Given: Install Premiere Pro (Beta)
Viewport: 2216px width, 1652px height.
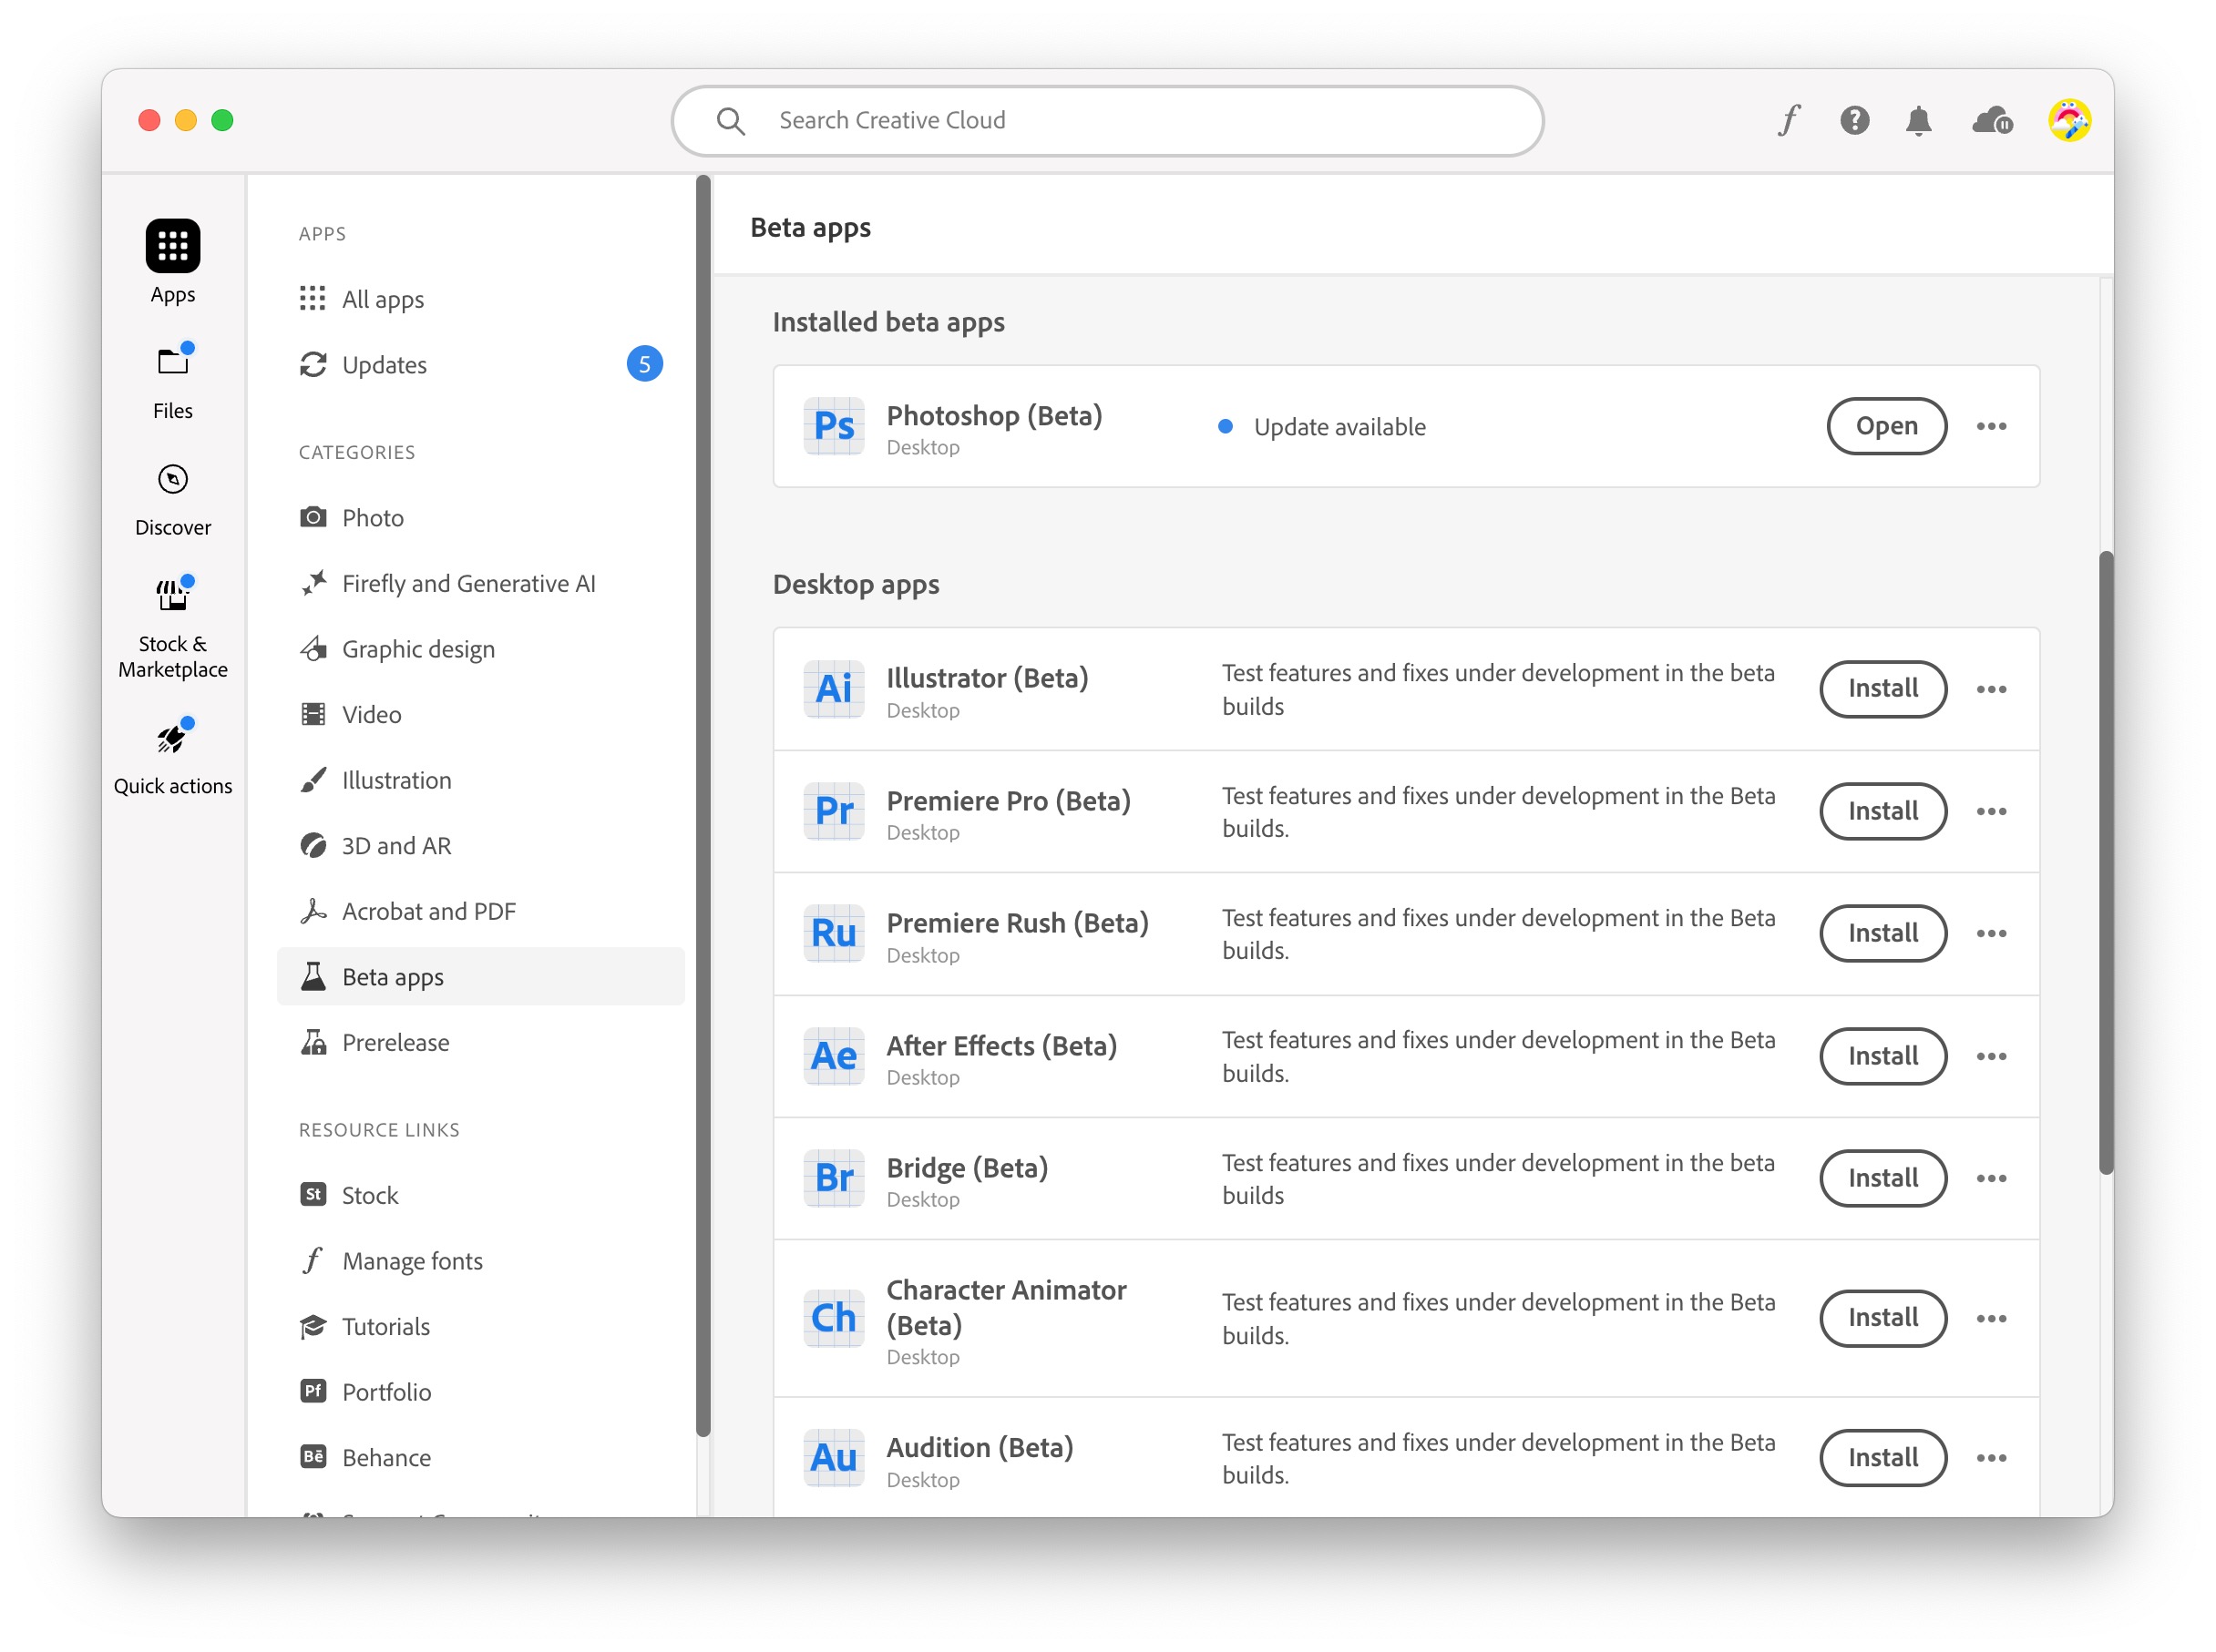Looking at the screenshot, I should [x=1882, y=811].
